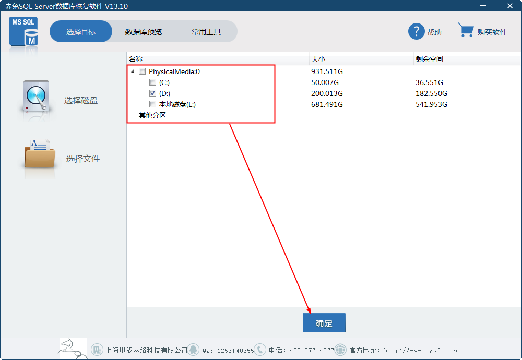
Task: Click the hard disk icon for 选择磁盘
Action: pyautogui.click(x=37, y=97)
